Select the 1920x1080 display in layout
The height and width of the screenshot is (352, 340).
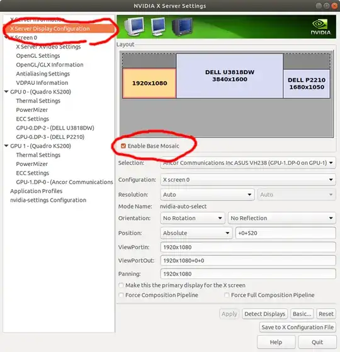click(149, 83)
